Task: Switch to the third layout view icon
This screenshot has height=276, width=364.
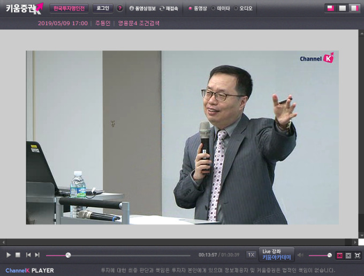Action: click(354, 8)
